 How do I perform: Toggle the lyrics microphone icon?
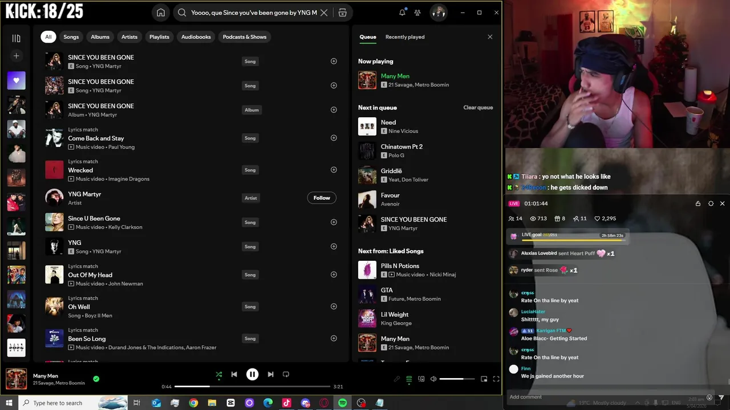(x=397, y=379)
